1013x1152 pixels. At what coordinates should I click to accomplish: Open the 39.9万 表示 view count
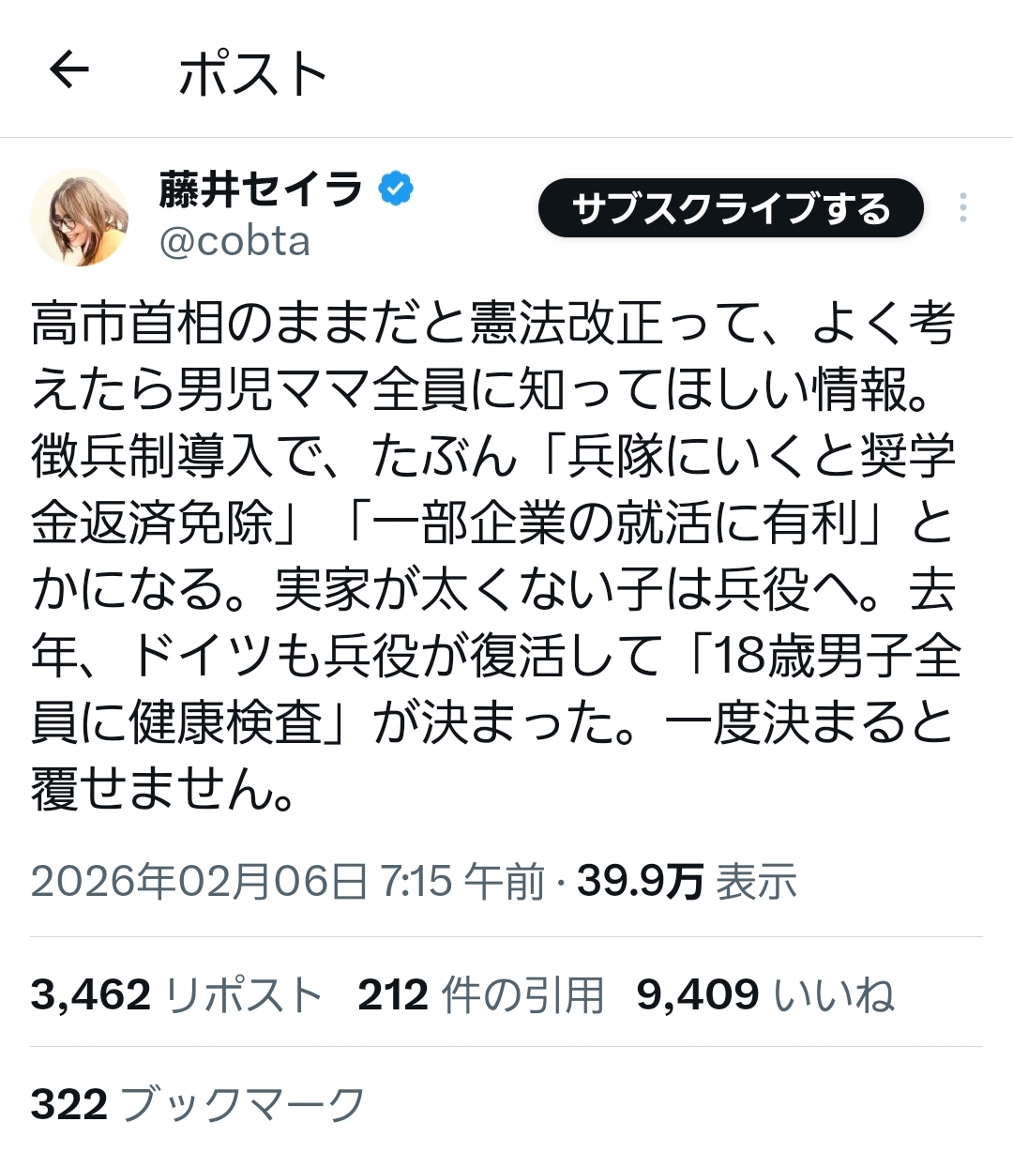point(687,881)
